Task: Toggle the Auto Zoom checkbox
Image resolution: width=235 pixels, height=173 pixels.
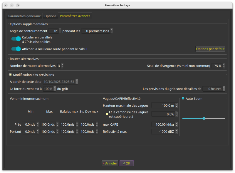Action: click(x=183, y=99)
